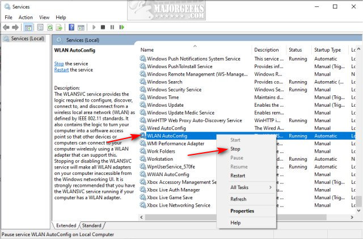Click the Restart the service link
The height and width of the screenshot is (239, 363).
pyautogui.click(x=62, y=70)
